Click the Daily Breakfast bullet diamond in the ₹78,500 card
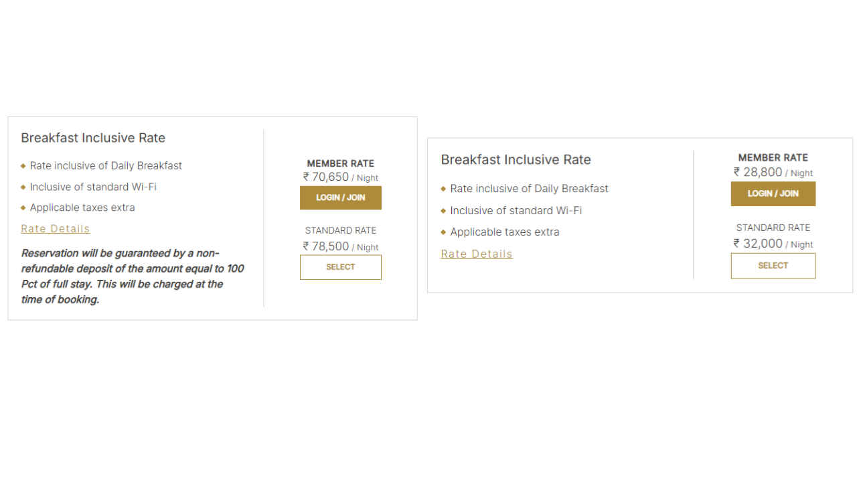The image size is (857, 482). (x=23, y=166)
